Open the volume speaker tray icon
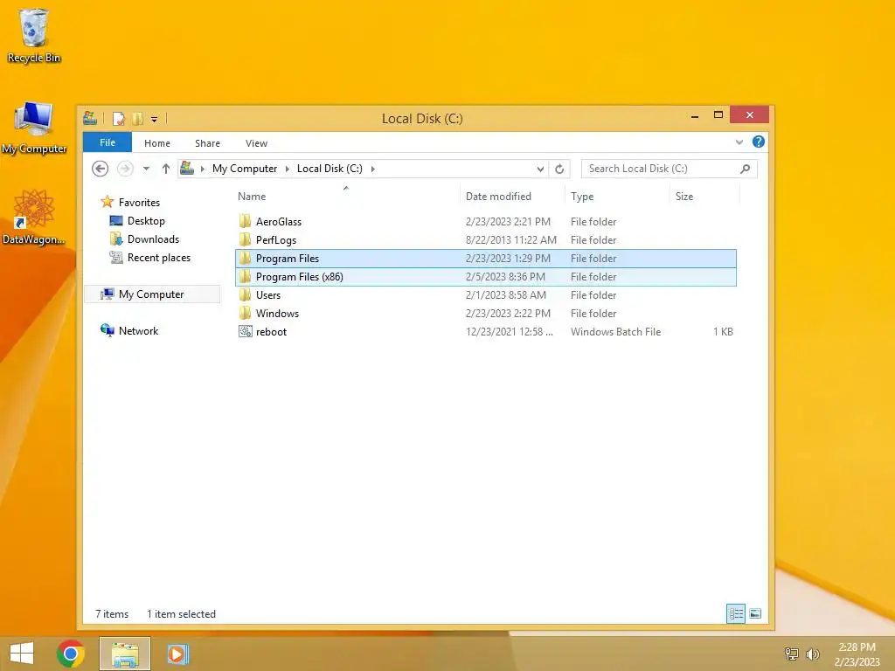The image size is (895, 671). [x=812, y=654]
